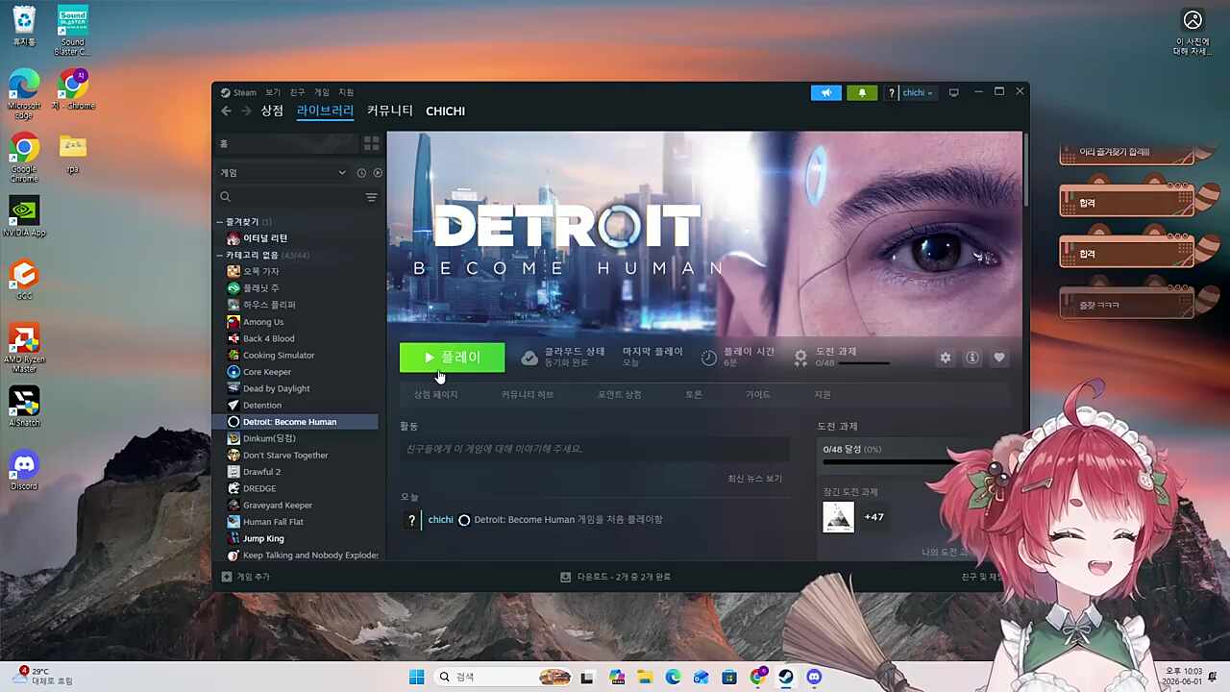Image resolution: width=1230 pixels, height=692 pixels.
Task: Click the cloud status icon
Action: pyautogui.click(x=529, y=358)
